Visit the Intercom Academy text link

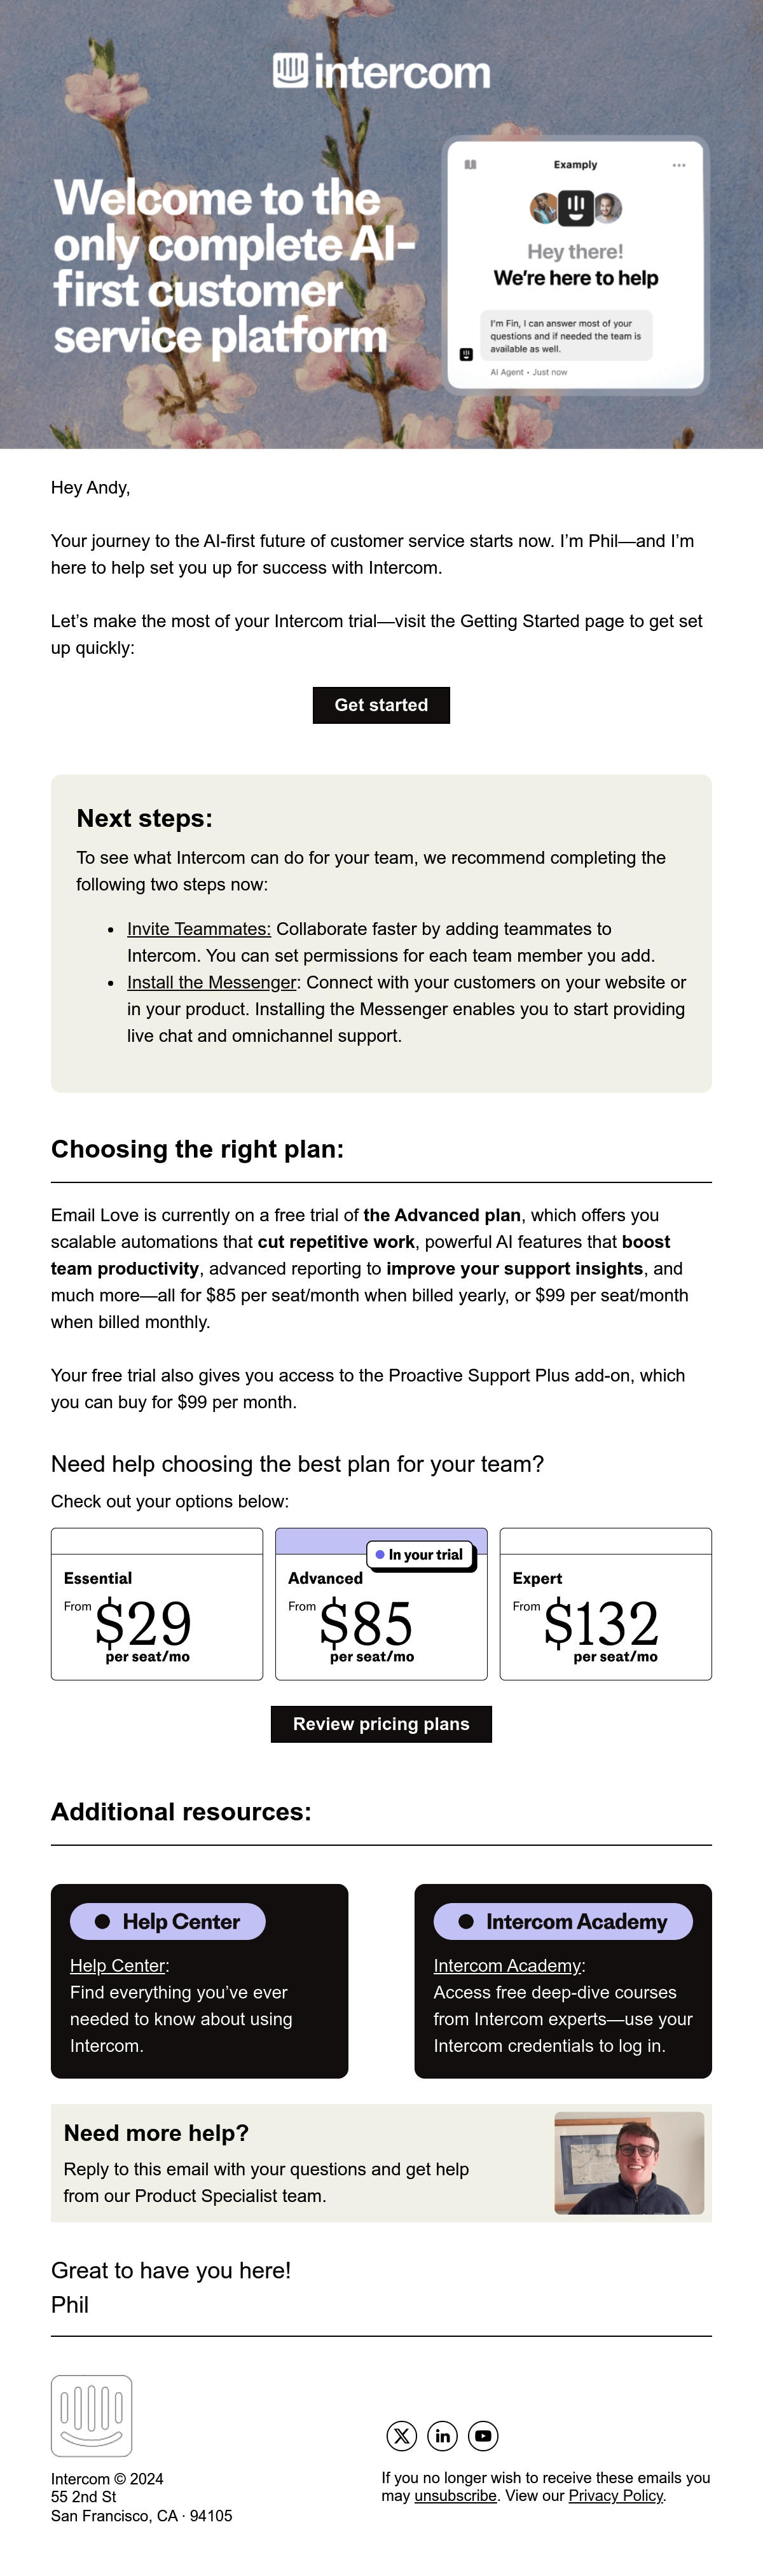pyautogui.click(x=507, y=1965)
